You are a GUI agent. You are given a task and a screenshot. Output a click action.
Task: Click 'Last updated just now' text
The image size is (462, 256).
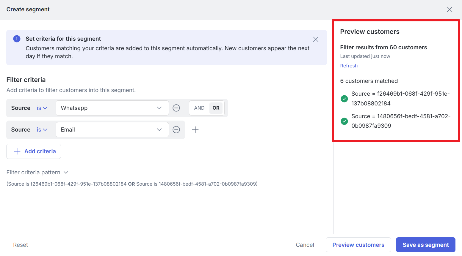click(x=365, y=56)
